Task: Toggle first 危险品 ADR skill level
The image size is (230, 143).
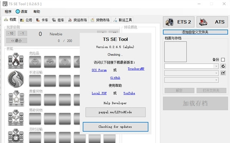Action: (35, 62)
